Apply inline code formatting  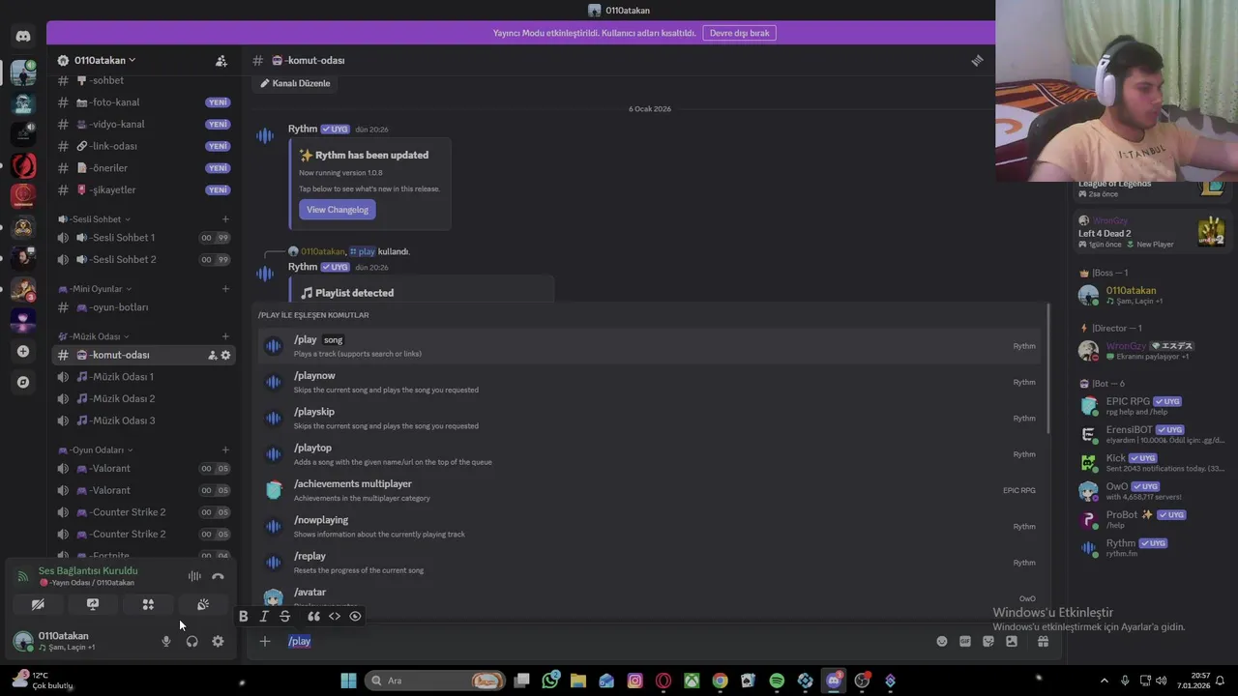coord(335,616)
